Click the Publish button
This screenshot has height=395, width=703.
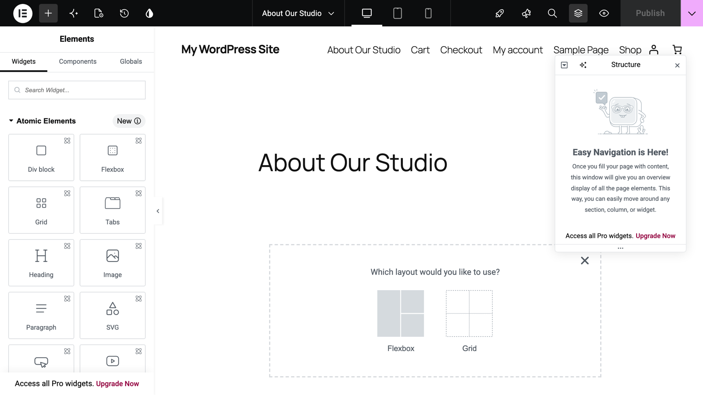coord(650,13)
